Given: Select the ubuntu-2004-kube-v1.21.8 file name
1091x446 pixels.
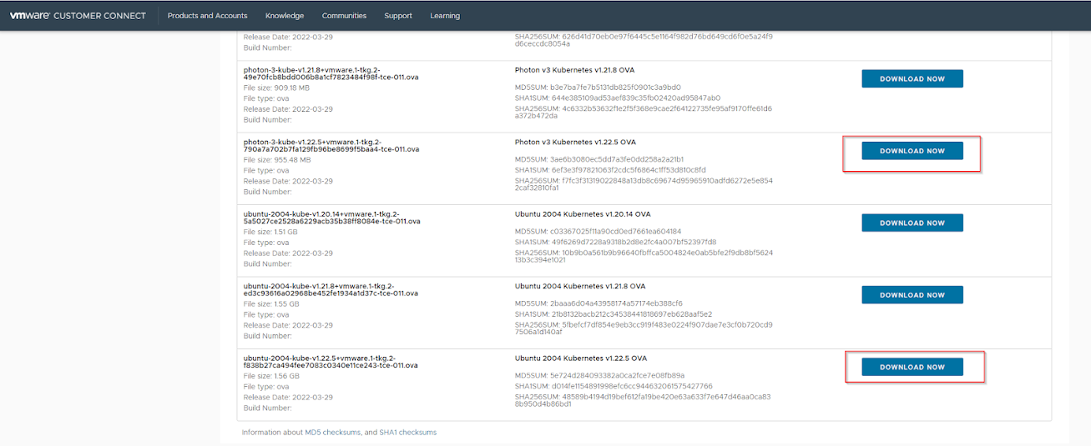Looking at the screenshot, I should coord(331,290).
